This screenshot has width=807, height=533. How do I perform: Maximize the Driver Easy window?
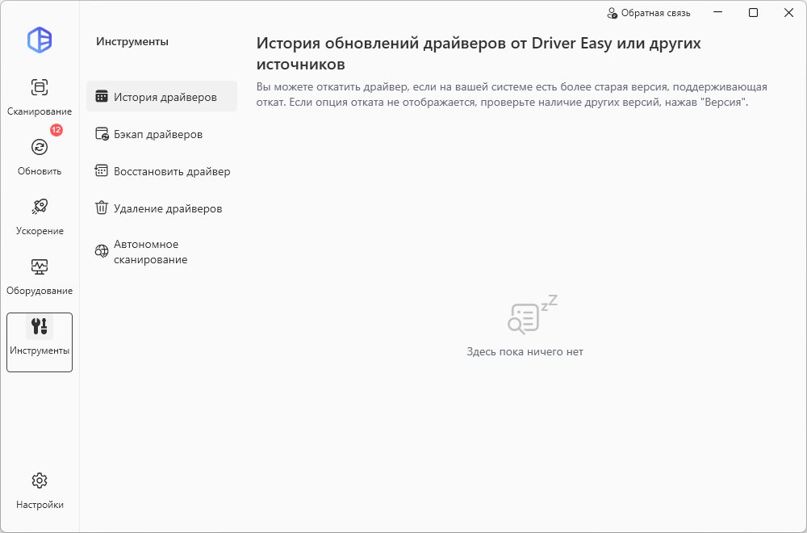(x=753, y=13)
